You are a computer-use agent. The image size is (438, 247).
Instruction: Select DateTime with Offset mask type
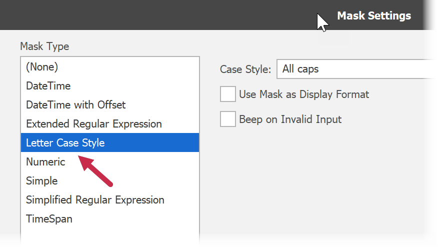[x=75, y=104]
